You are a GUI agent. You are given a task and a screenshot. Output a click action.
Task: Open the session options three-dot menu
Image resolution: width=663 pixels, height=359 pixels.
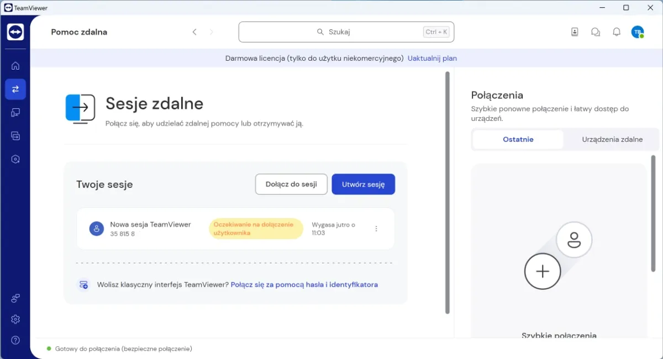pyautogui.click(x=376, y=228)
